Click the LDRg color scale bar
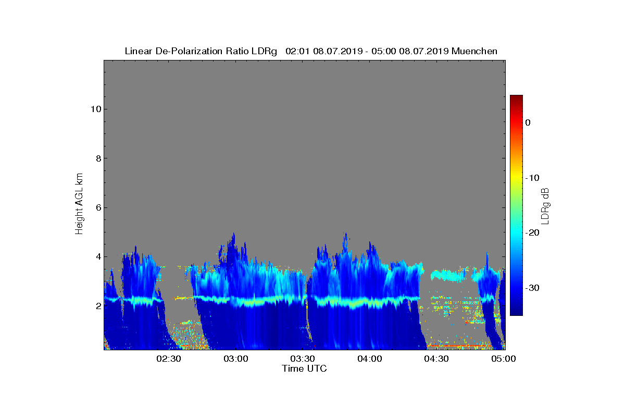The height and width of the screenshot is (417, 625). coord(516,205)
